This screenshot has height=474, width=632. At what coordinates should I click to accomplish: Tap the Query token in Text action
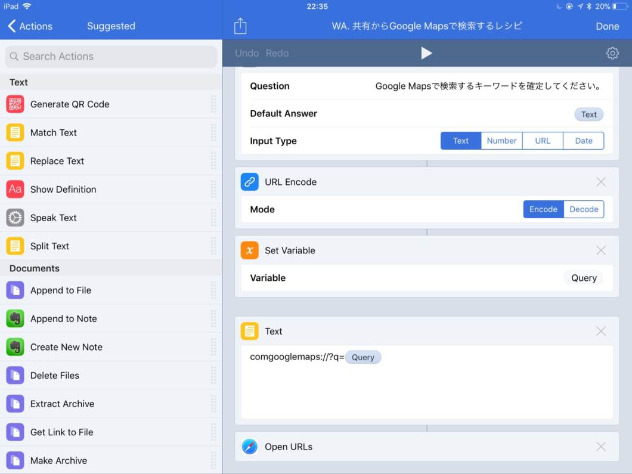click(x=363, y=357)
